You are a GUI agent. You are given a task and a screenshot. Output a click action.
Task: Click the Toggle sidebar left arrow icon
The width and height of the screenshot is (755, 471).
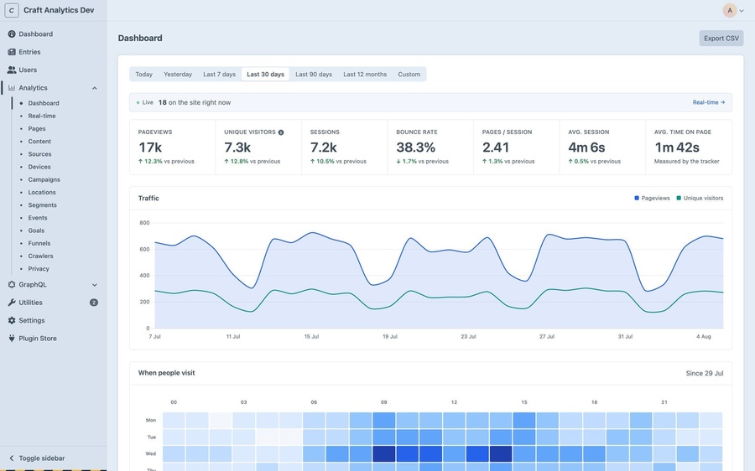point(12,458)
